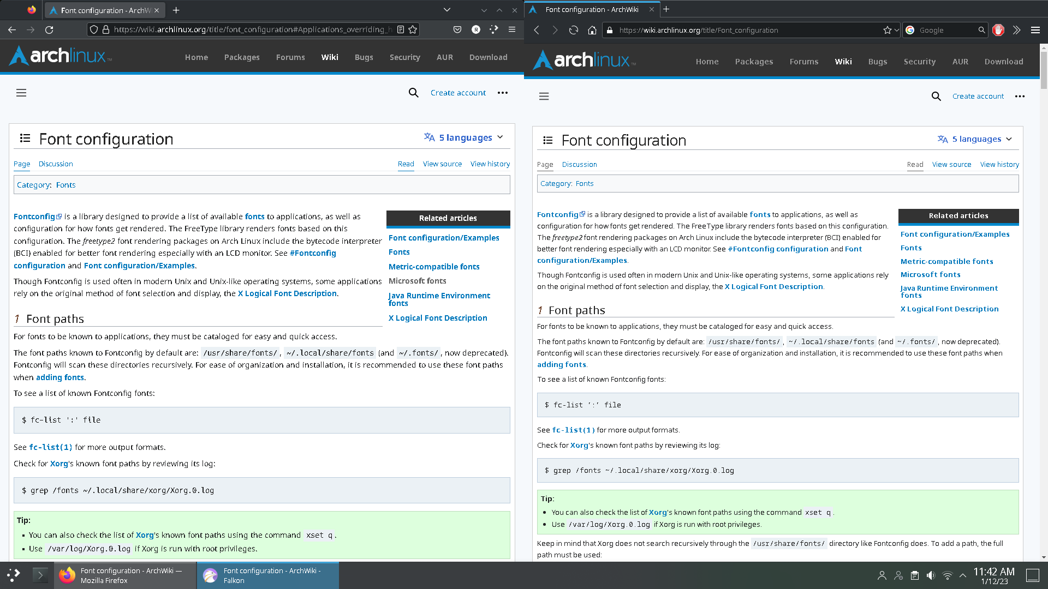The width and height of the screenshot is (1048, 589).
Task: Open Download in Falkon Arch navigation
Action: pos(1004,62)
